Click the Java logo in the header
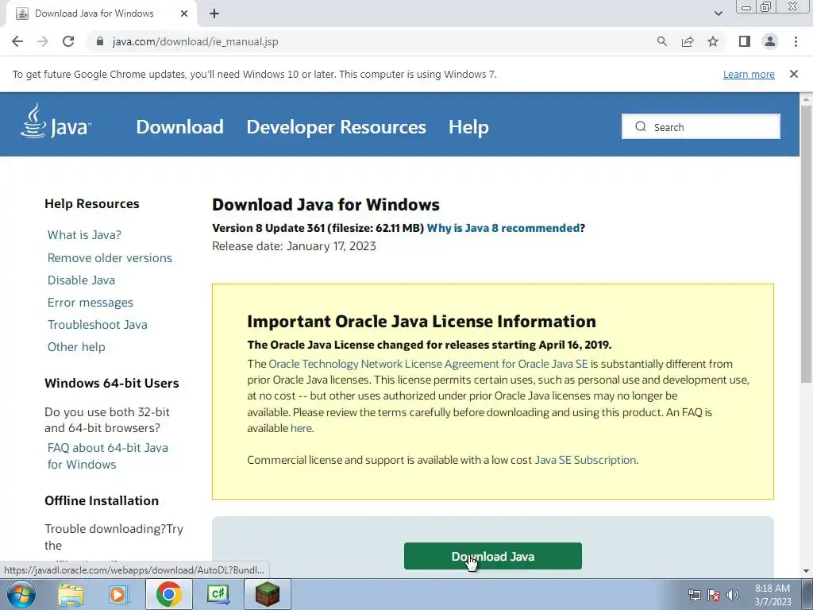This screenshot has height=610, width=813. [56, 122]
